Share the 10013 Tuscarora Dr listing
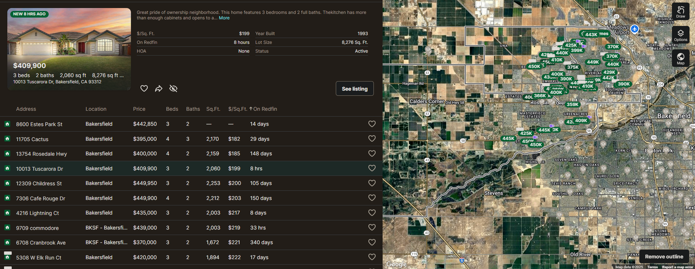The image size is (695, 269). pos(159,88)
